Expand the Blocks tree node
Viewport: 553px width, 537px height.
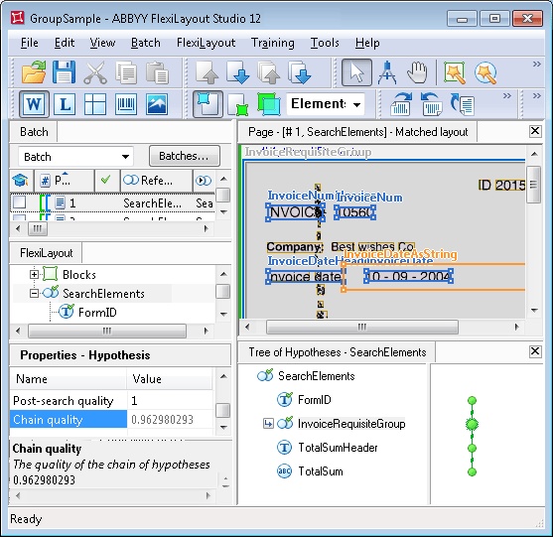[x=34, y=274]
